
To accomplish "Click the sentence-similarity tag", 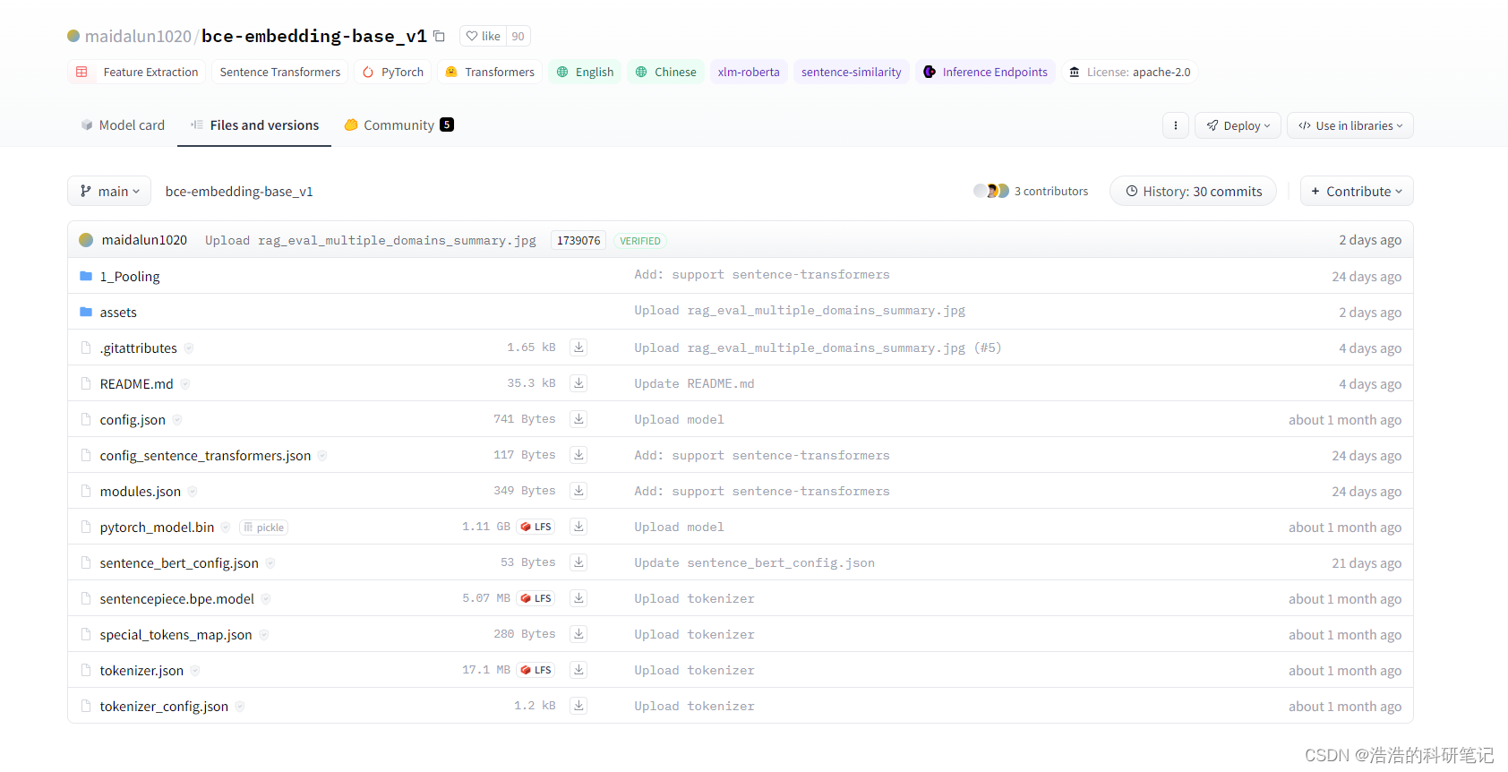I will click(852, 72).
